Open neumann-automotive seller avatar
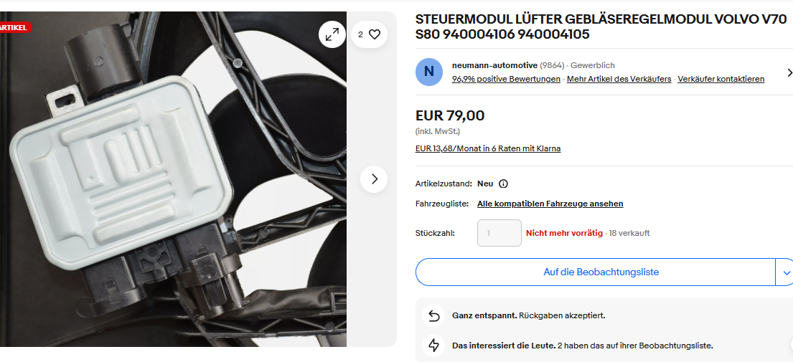 [429, 72]
